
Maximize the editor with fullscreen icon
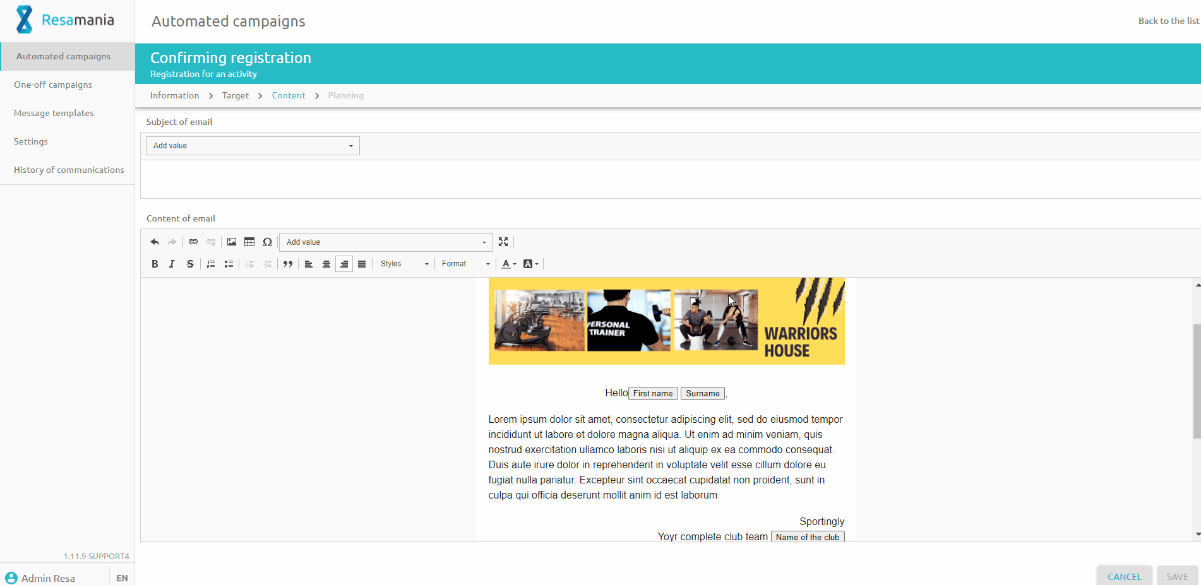[503, 242]
